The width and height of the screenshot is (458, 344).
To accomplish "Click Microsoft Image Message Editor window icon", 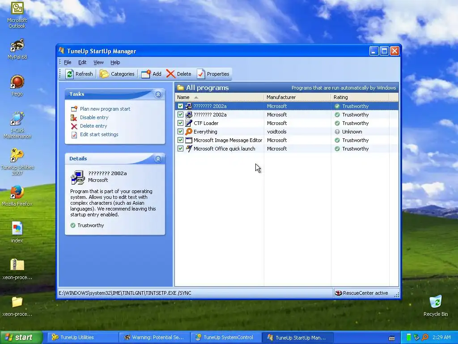I will (189, 140).
